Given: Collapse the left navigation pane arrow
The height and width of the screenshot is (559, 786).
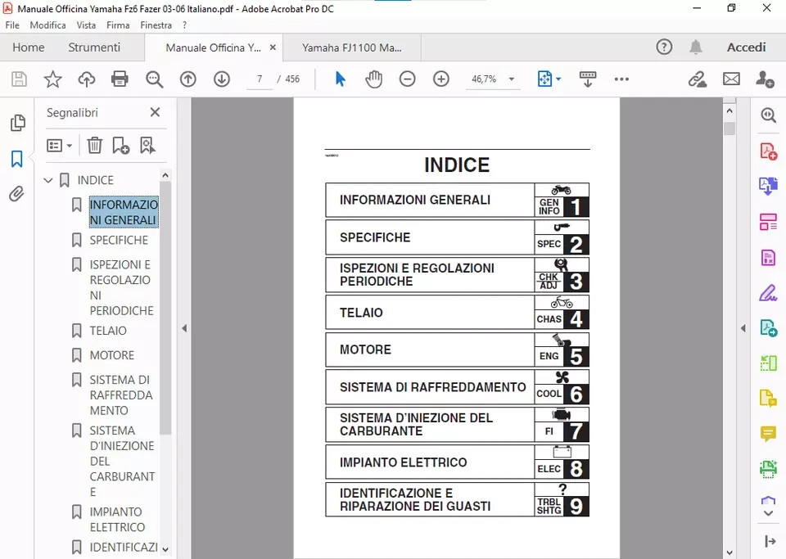Looking at the screenshot, I should point(184,328).
